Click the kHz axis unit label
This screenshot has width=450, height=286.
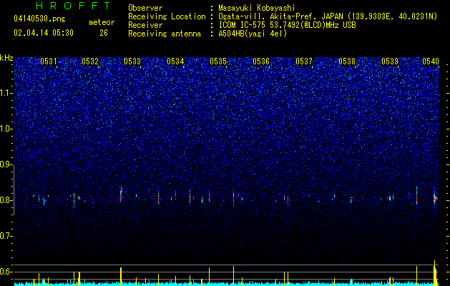[x=6, y=58]
